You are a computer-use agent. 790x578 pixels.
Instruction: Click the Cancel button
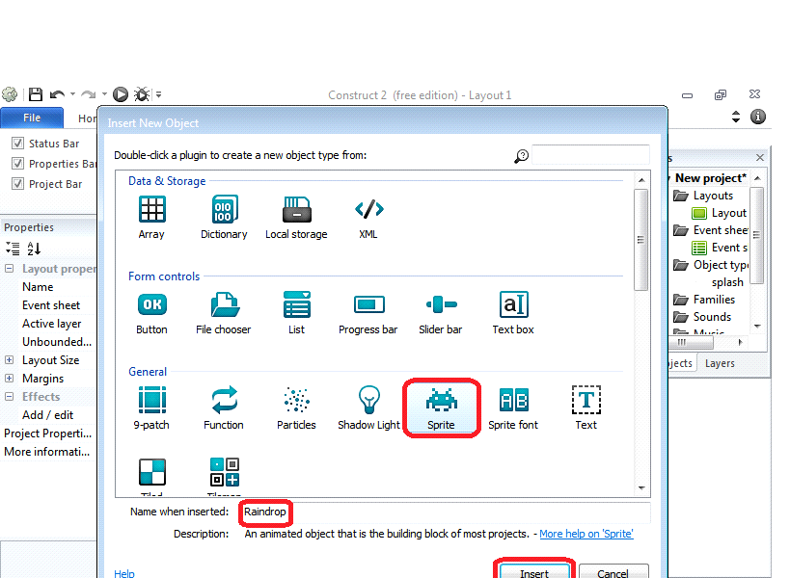point(613,572)
